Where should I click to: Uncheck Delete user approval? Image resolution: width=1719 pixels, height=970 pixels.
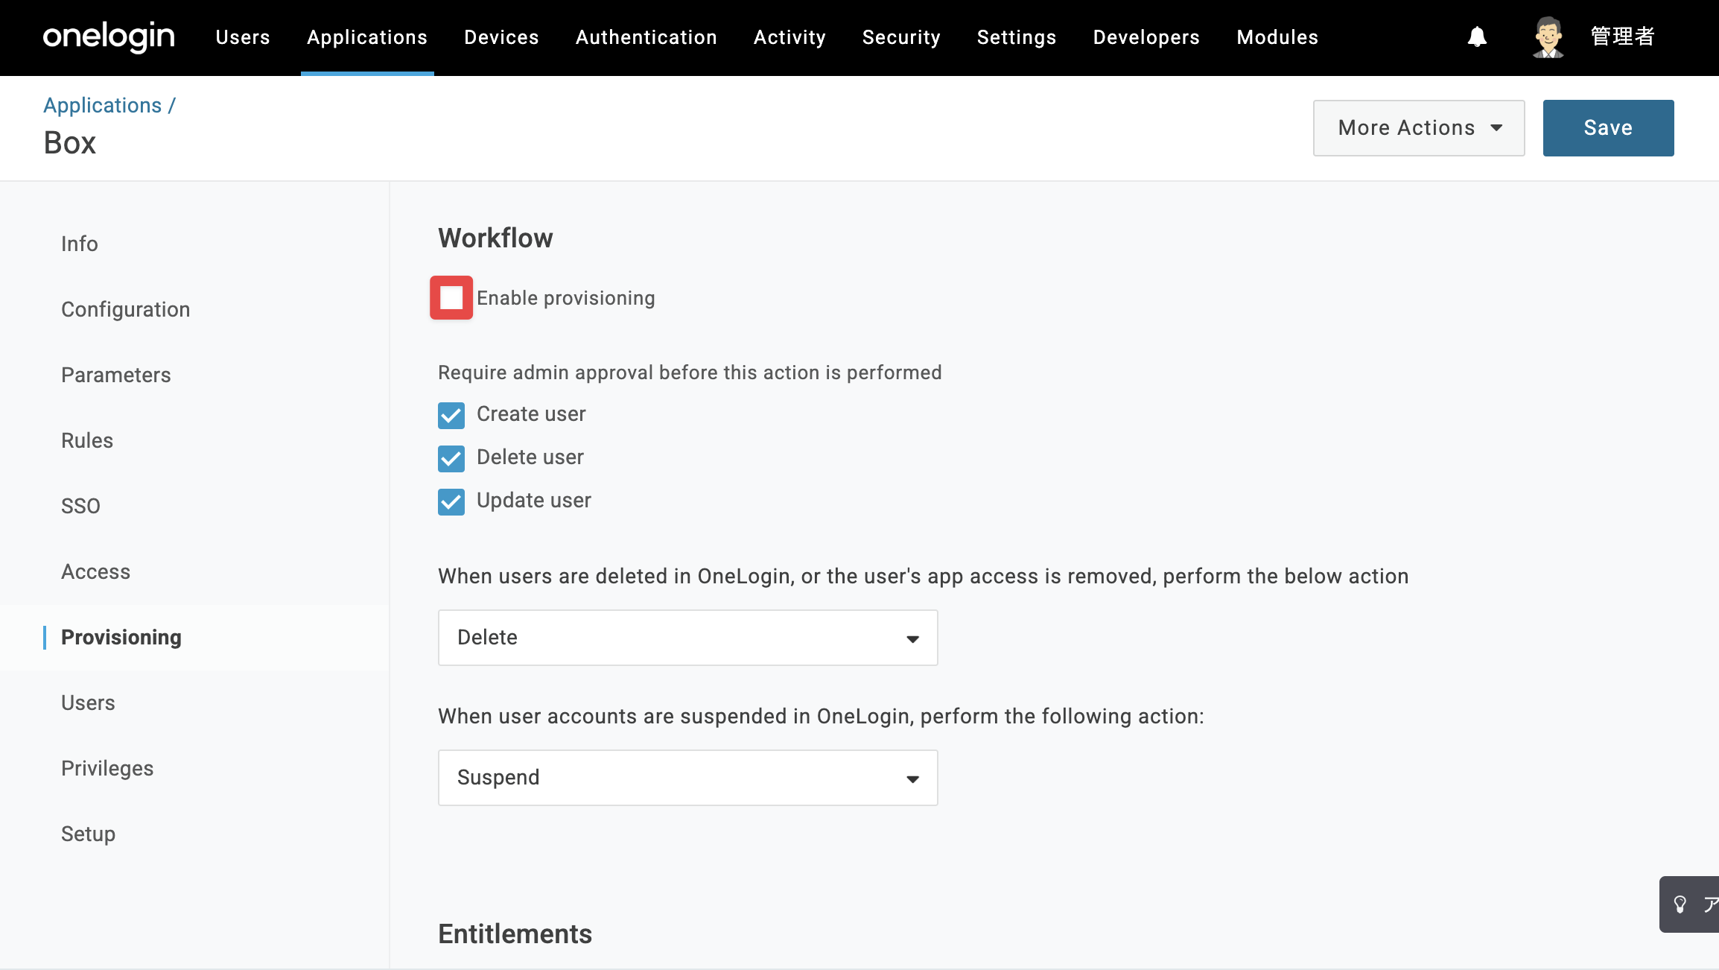click(x=451, y=458)
